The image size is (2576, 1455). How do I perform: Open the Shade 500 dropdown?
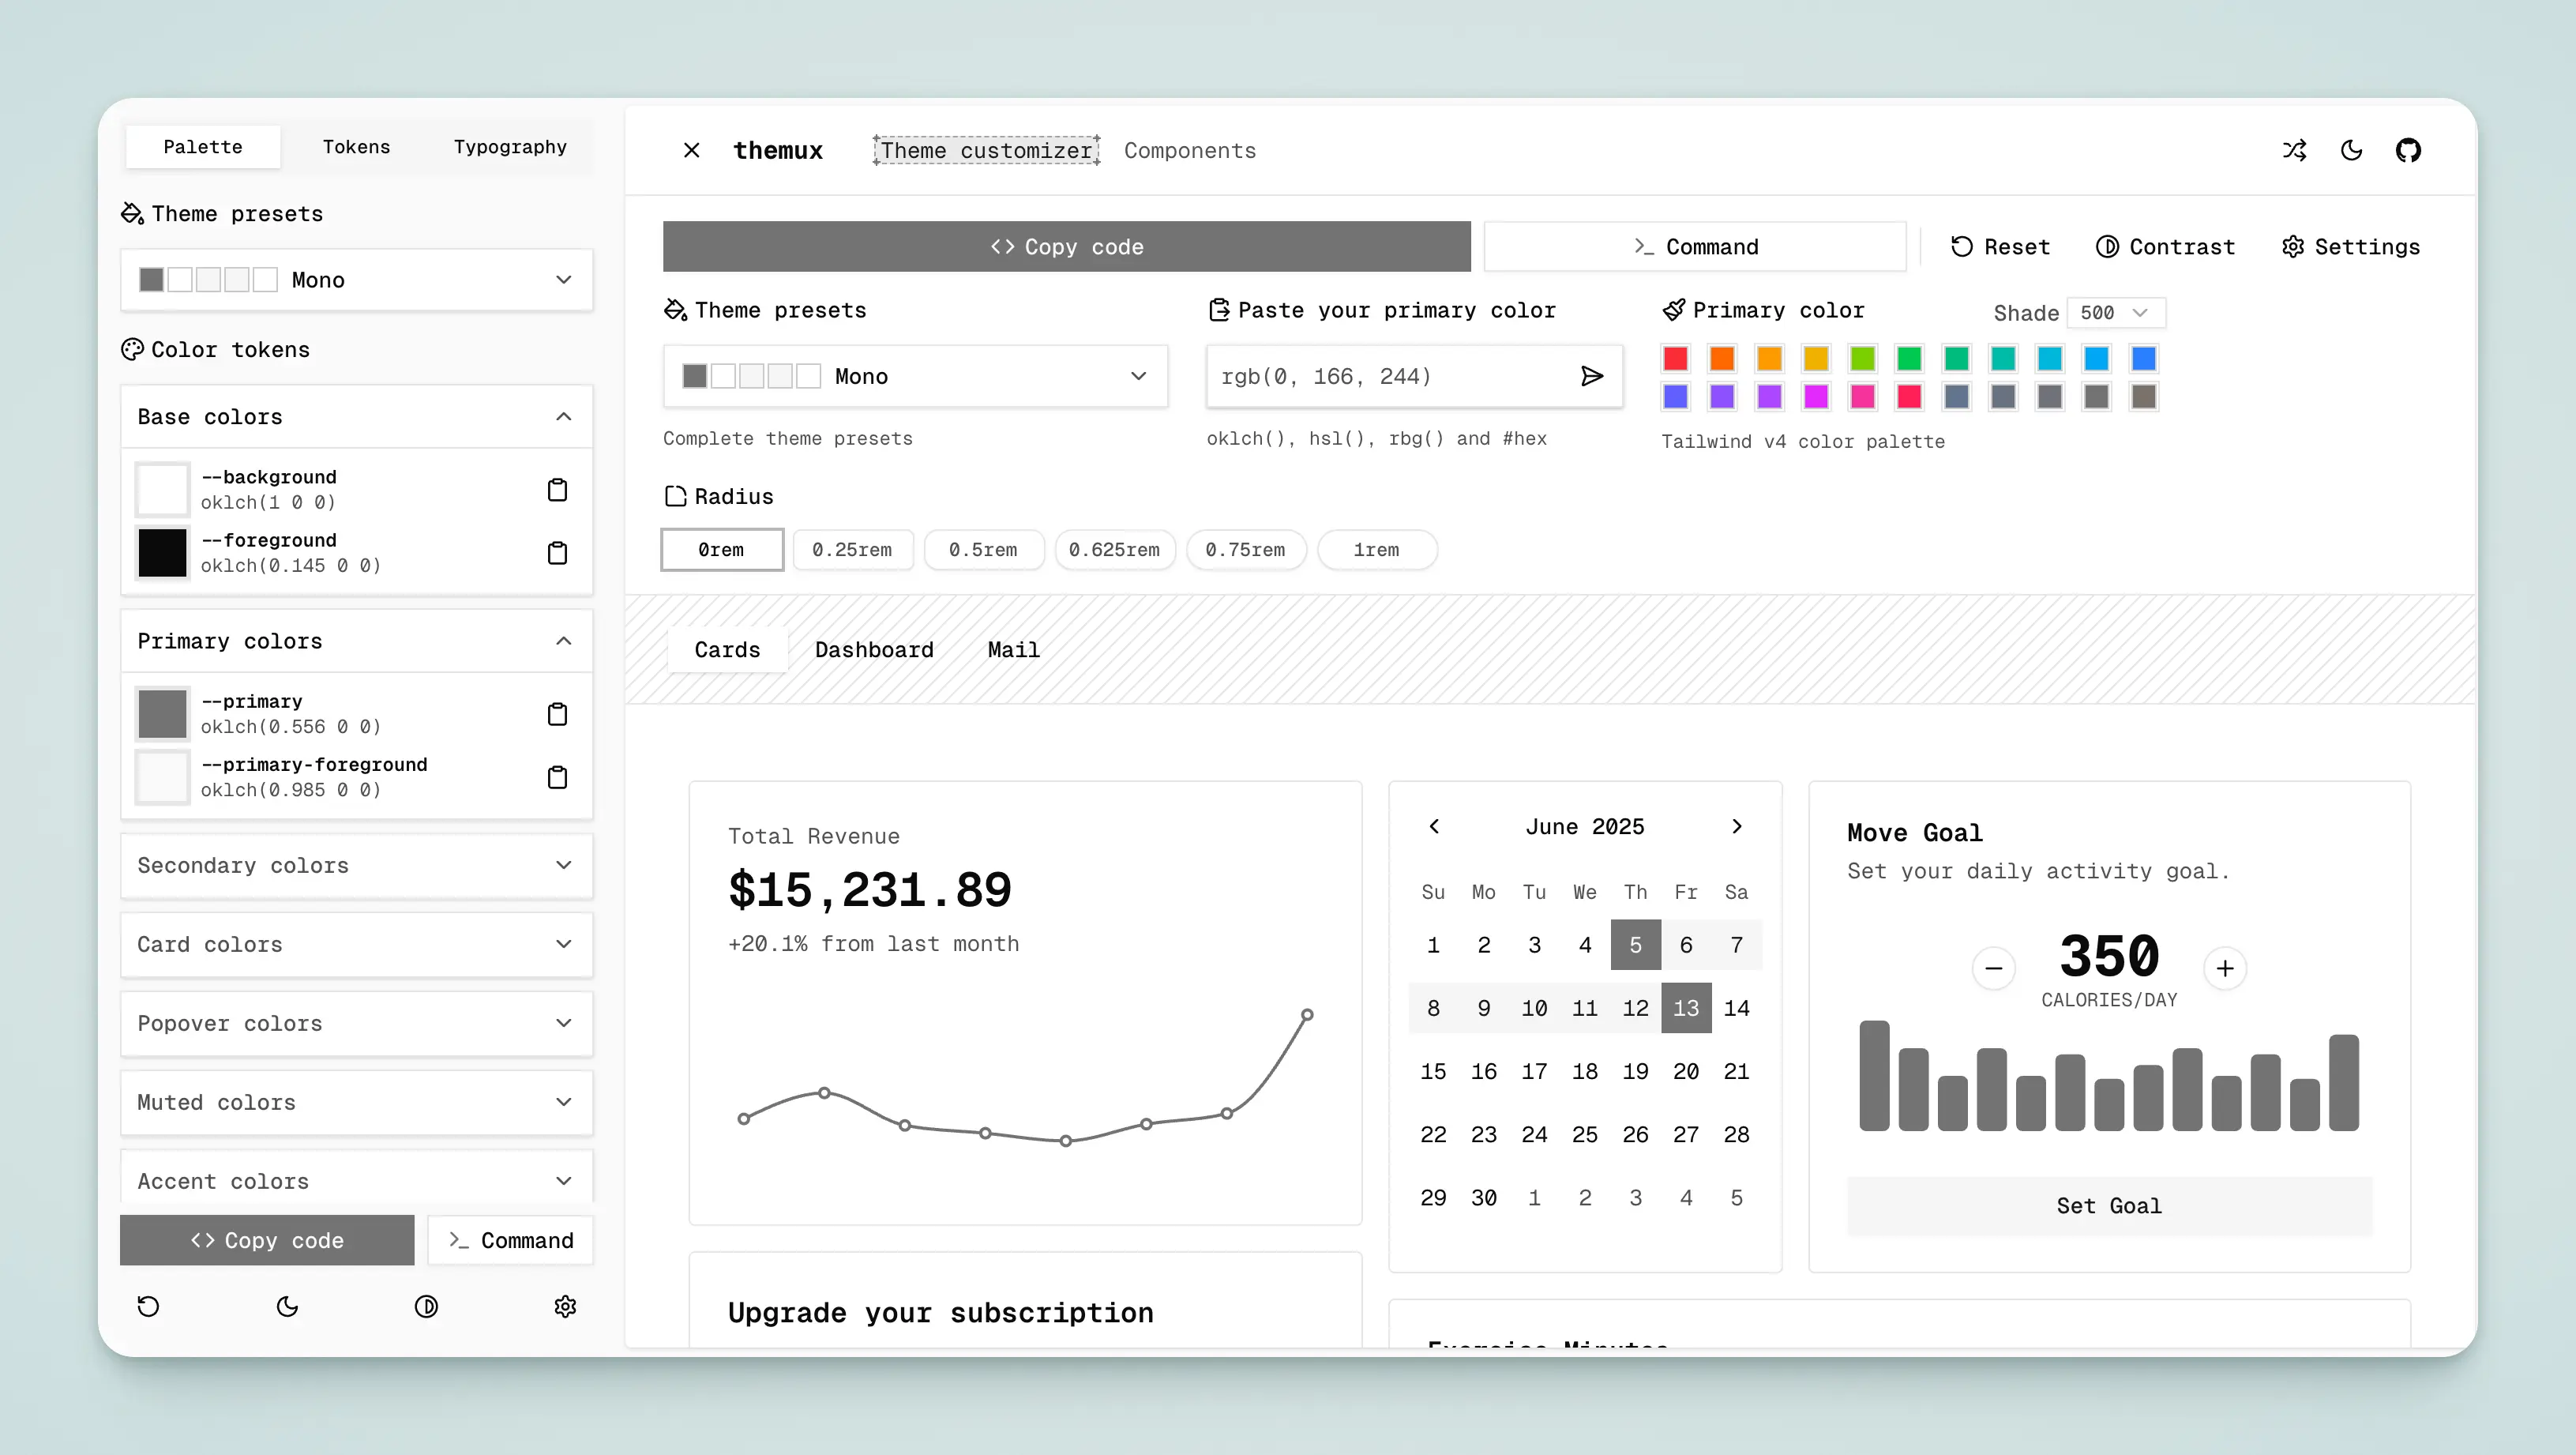pyautogui.click(x=2116, y=312)
